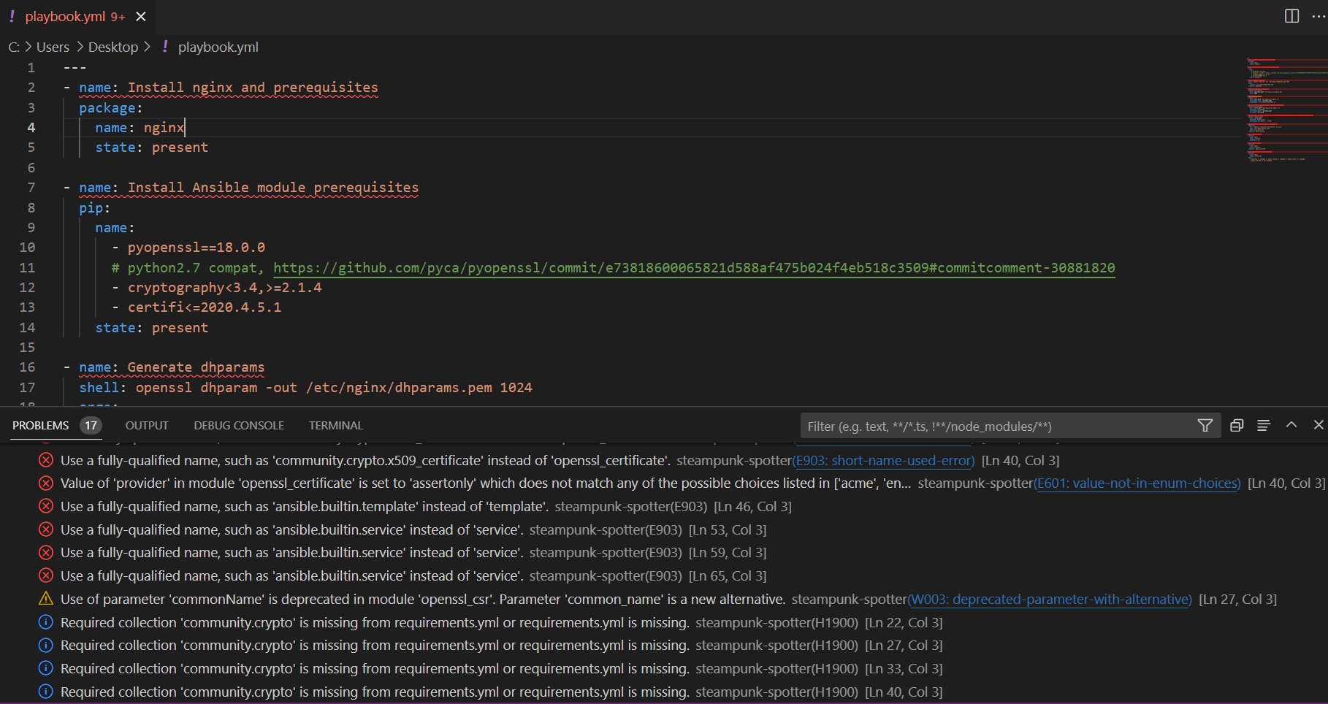Open the E601 value-not-in-enum-choices link
1328x704 pixels.
[x=1137, y=483]
